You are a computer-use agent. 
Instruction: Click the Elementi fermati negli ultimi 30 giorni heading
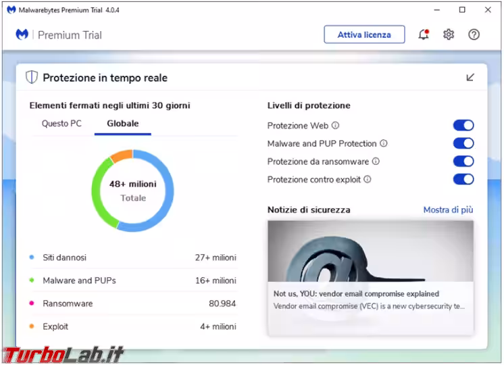coord(110,105)
